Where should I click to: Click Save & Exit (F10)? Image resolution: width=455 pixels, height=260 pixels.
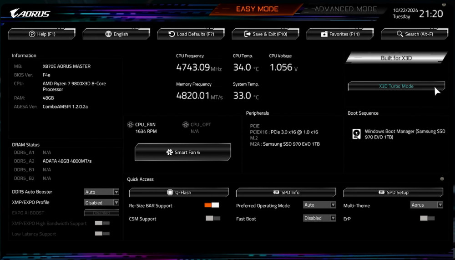(x=266, y=34)
